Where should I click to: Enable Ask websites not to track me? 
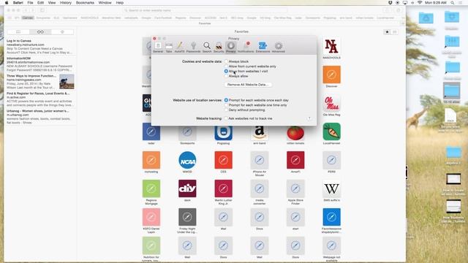click(249, 118)
